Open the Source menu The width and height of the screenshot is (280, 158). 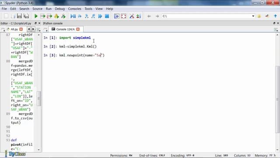click(x=37, y=9)
